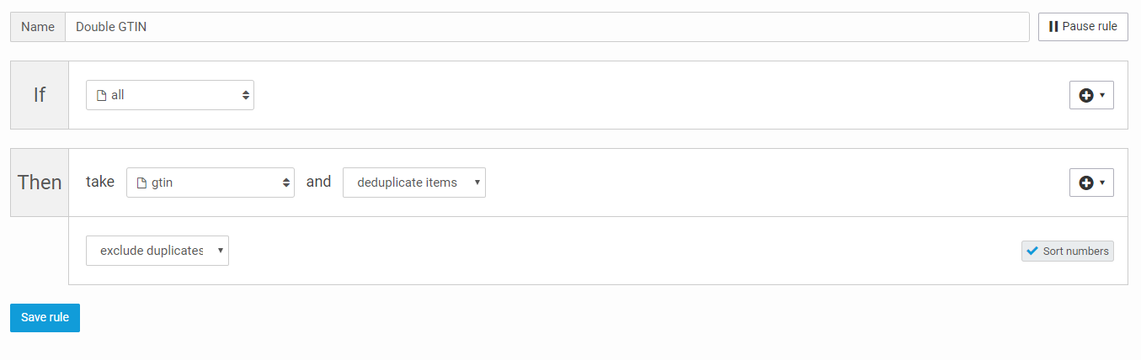1141x360 pixels.
Task: Toggle the Sort numbers option
Action: click(1067, 251)
